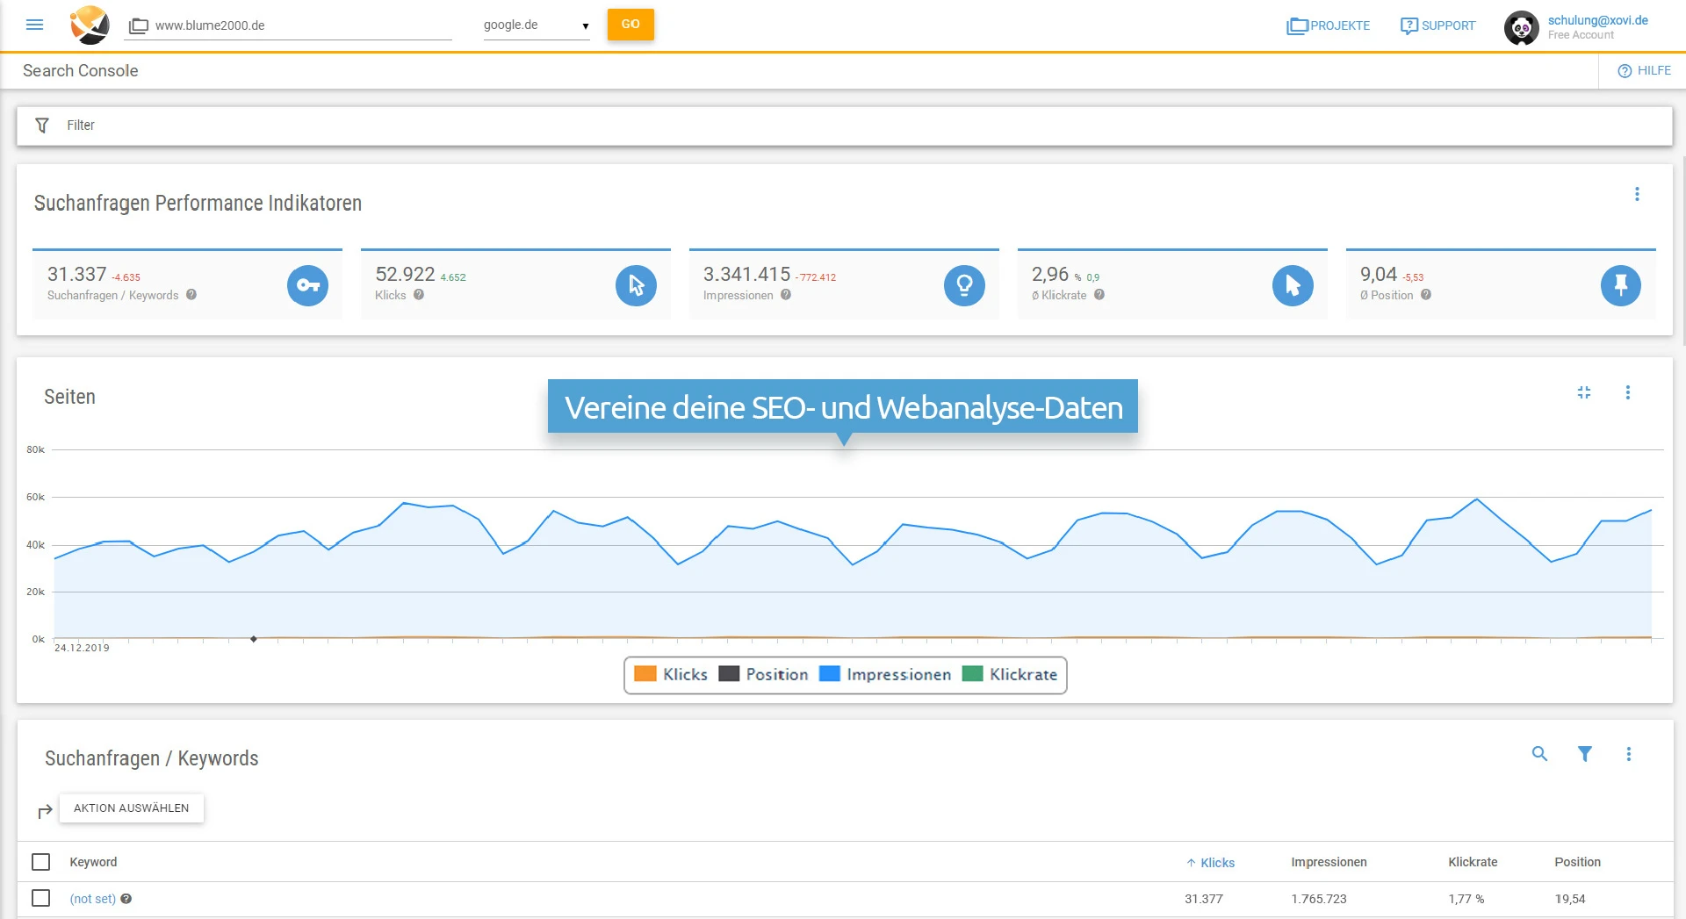Check the (not set) row checkbox
The width and height of the screenshot is (1686, 919).
pyautogui.click(x=41, y=898)
